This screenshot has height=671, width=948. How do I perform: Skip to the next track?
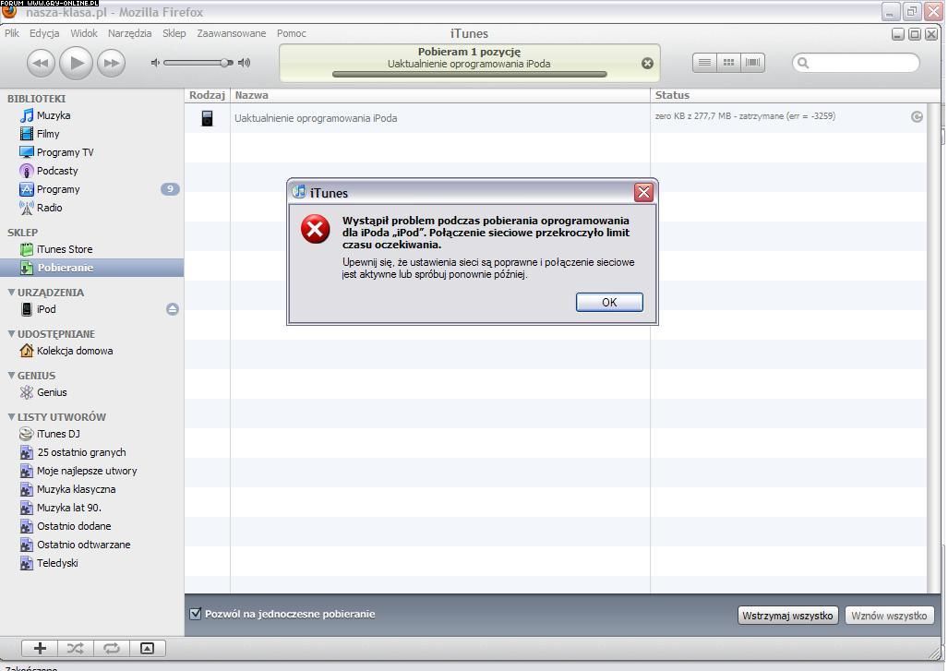[111, 63]
